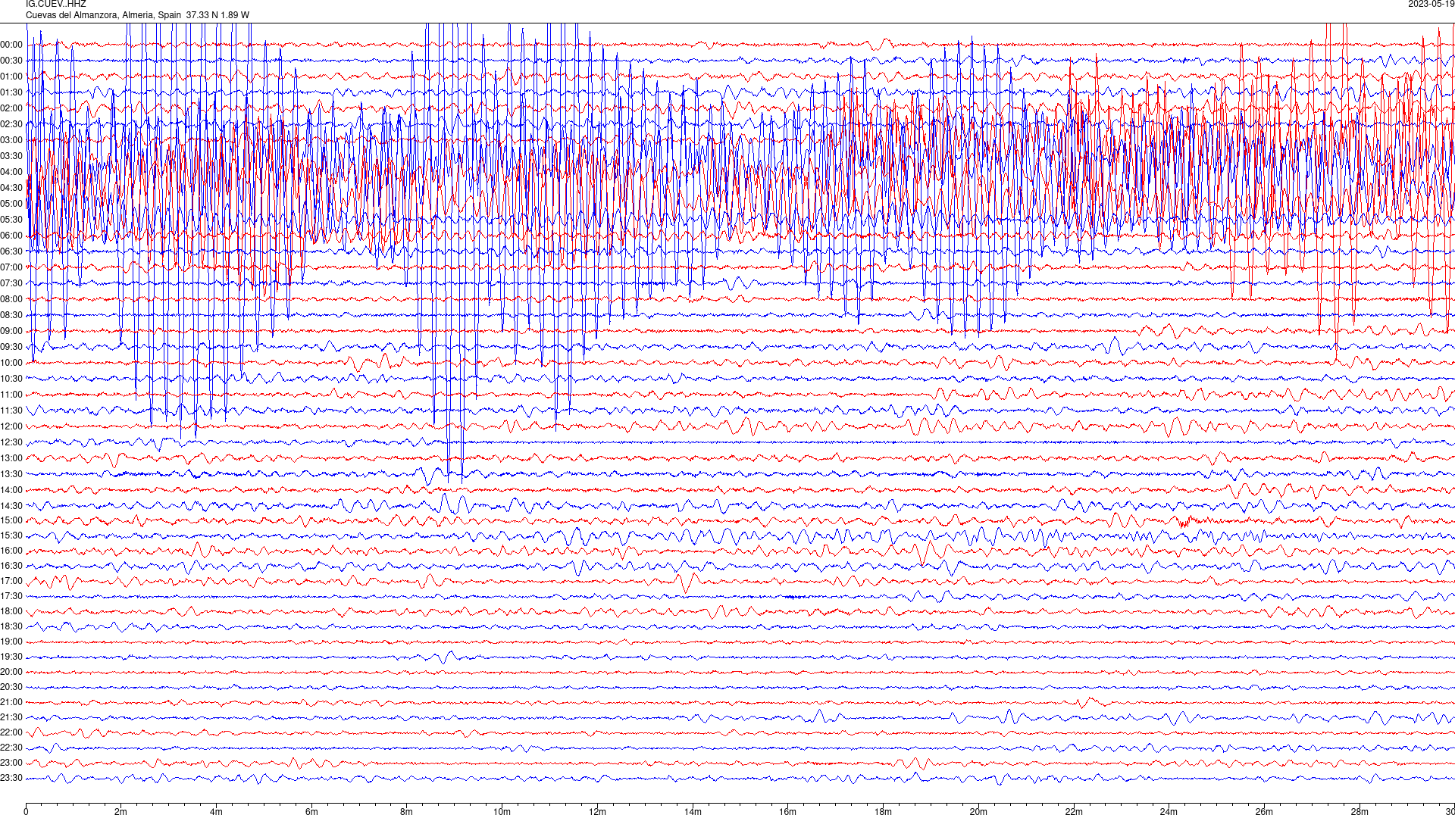Click the 23:30 time row label
1455x818 pixels.
11,779
